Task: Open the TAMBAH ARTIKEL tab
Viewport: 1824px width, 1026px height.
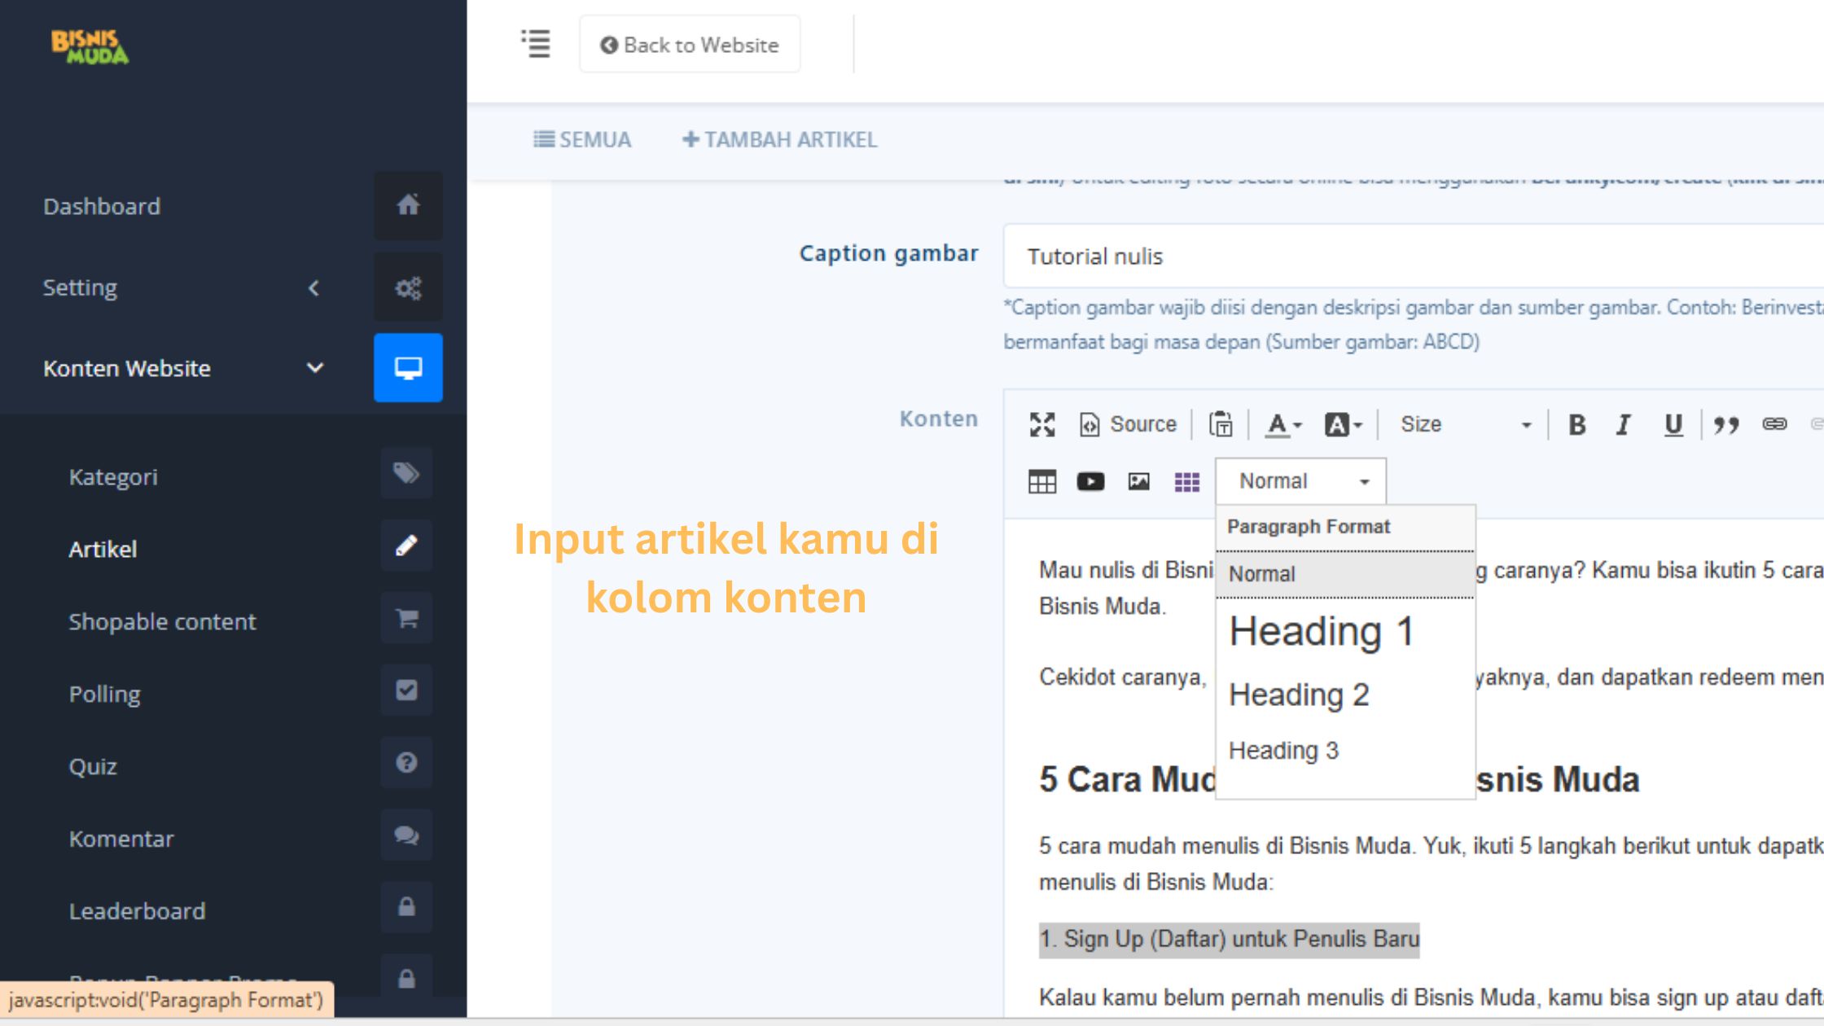Action: click(x=779, y=140)
